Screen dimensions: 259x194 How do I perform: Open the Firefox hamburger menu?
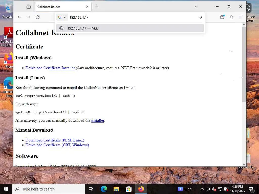coord(240,17)
